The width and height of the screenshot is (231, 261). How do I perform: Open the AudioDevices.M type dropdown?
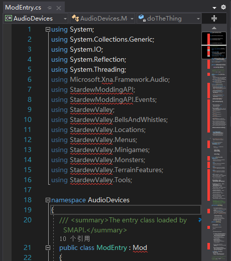click(x=102, y=19)
